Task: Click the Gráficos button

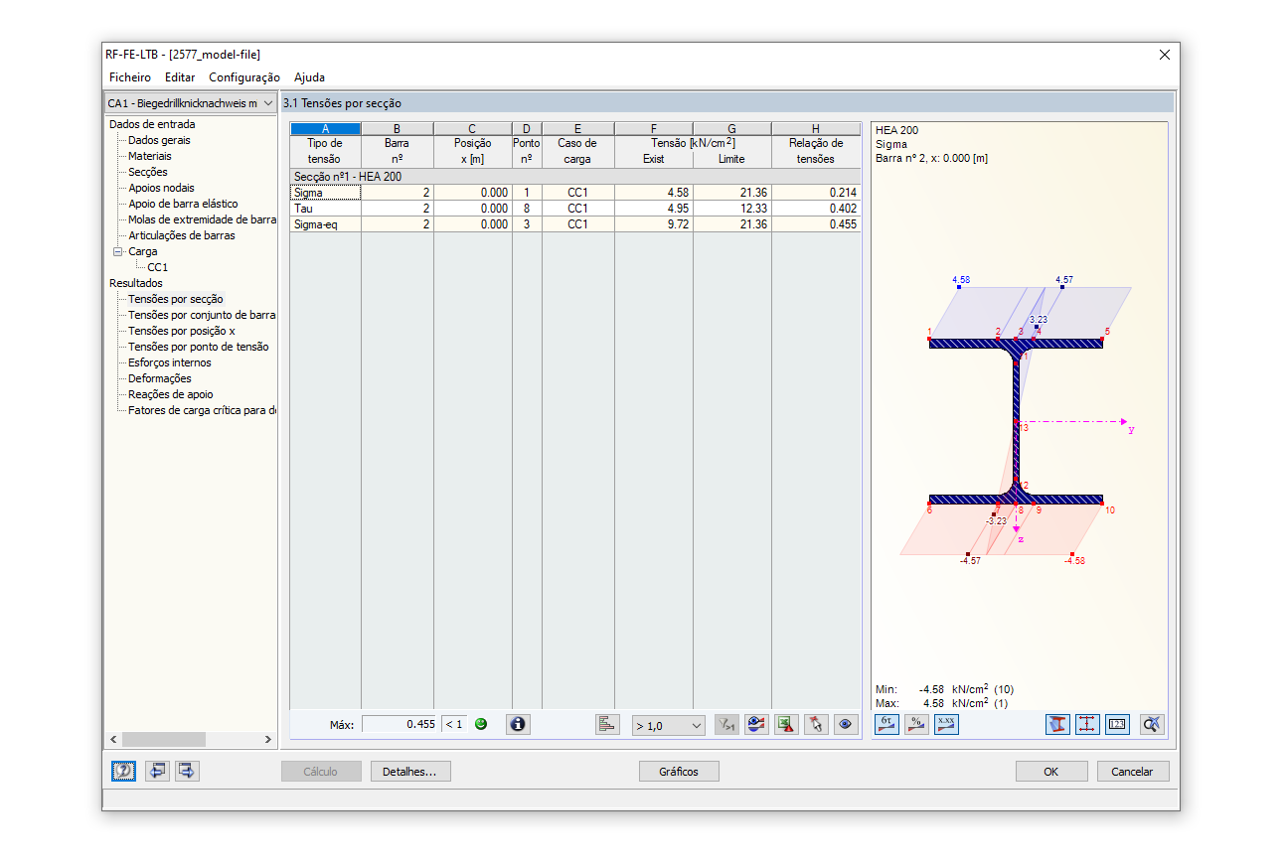Action: pyautogui.click(x=679, y=772)
